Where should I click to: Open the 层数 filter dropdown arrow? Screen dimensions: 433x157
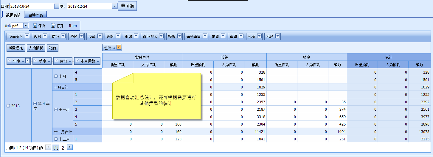coord(63,36)
